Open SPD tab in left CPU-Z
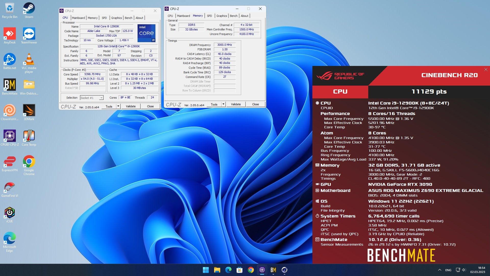Viewport: 490px width, 276px height. [104, 18]
